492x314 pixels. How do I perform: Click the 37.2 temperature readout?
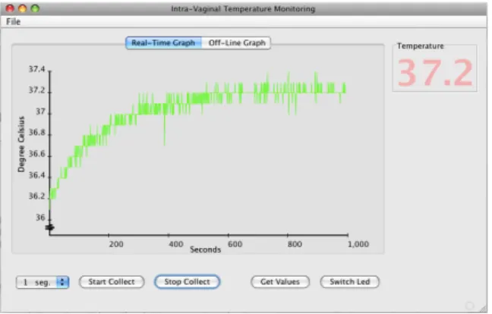pos(435,73)
